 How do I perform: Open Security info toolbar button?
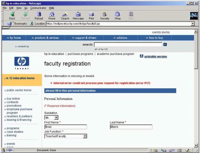coord(105,16)
